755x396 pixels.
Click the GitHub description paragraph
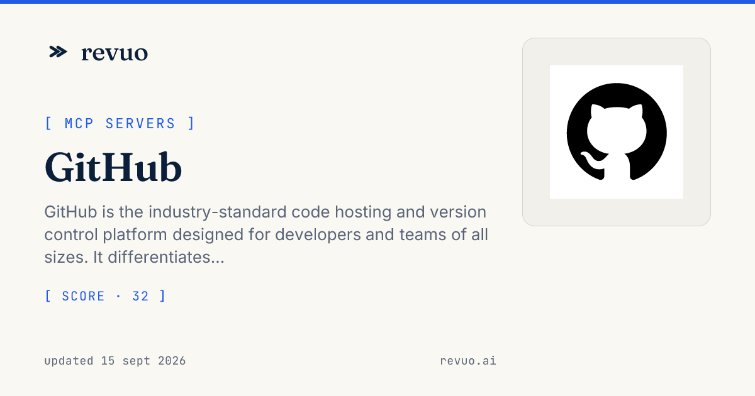(267, 234)
